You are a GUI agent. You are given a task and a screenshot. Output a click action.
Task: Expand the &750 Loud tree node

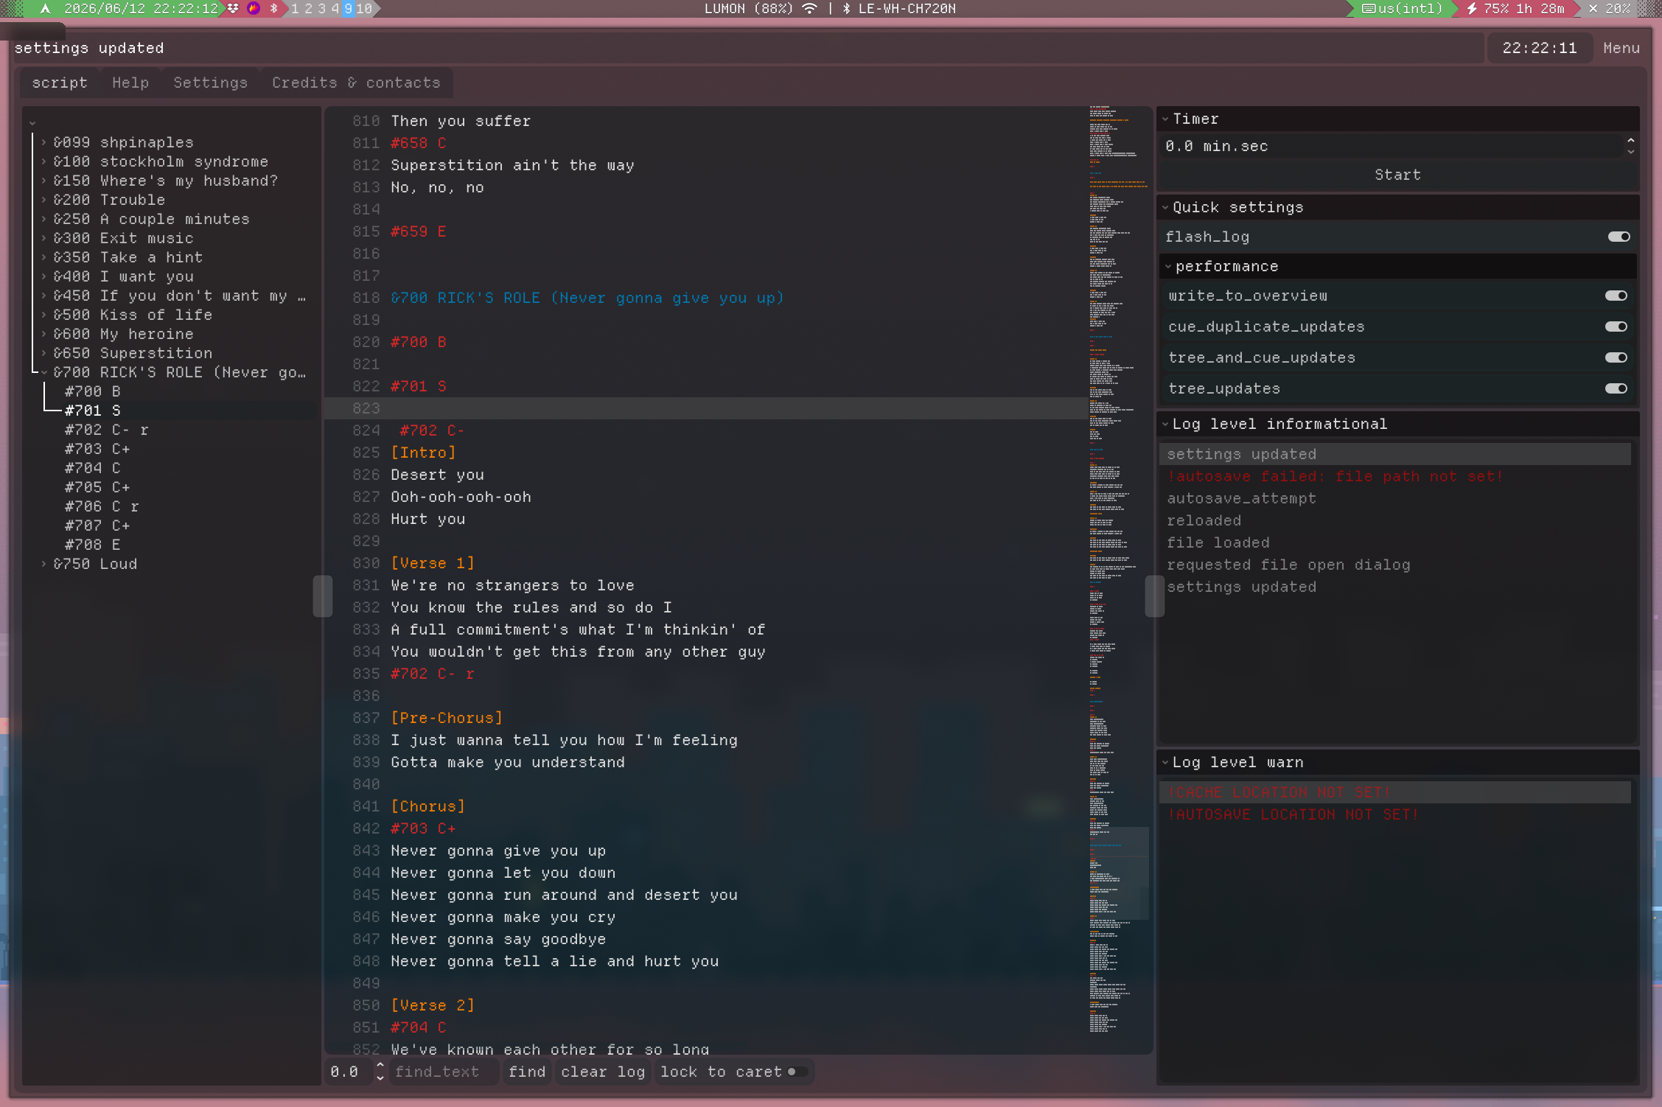coord(44,564)
